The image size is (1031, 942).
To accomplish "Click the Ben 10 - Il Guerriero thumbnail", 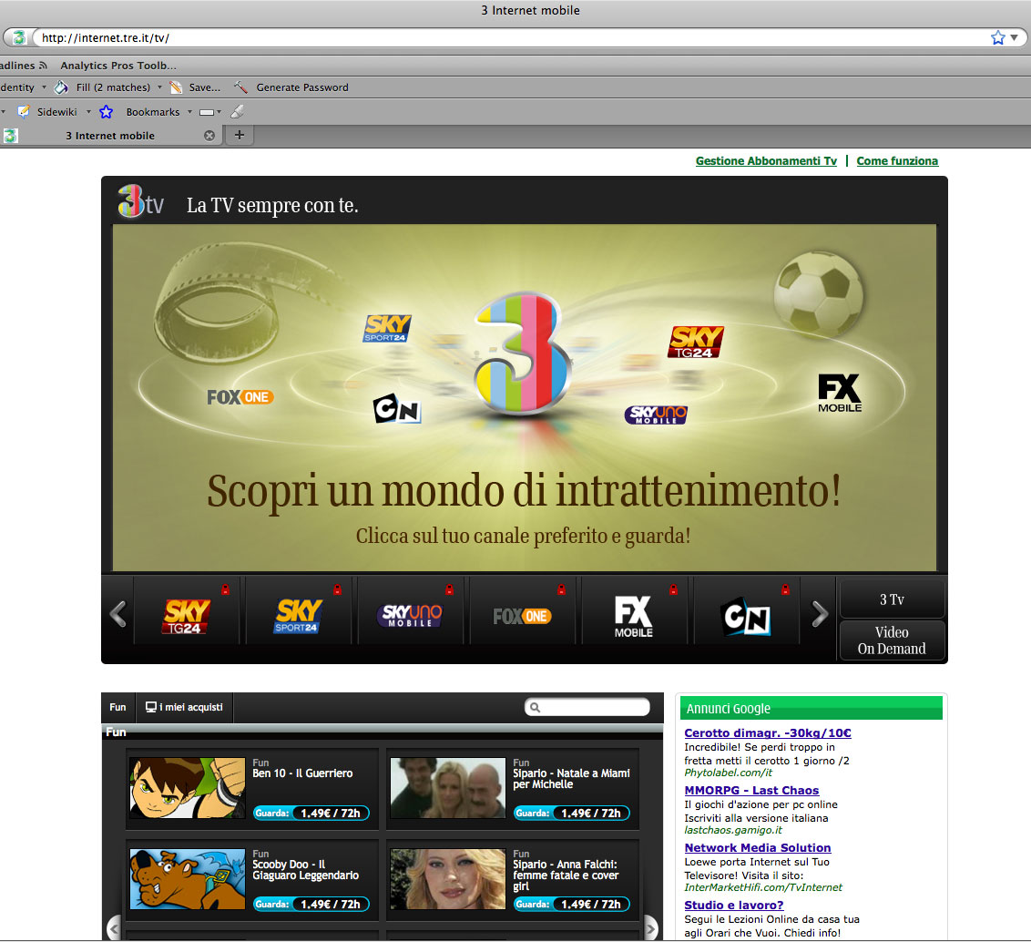I will [188, 787].
